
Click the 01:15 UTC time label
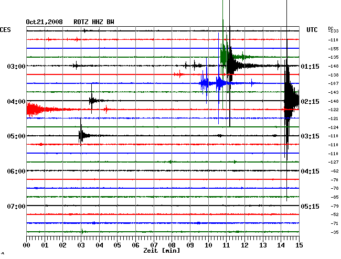(x=310, y=66)
